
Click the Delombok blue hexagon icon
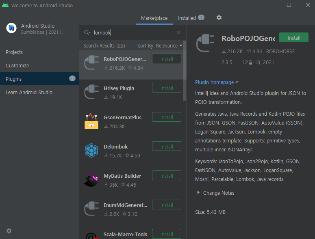(91, 151)
